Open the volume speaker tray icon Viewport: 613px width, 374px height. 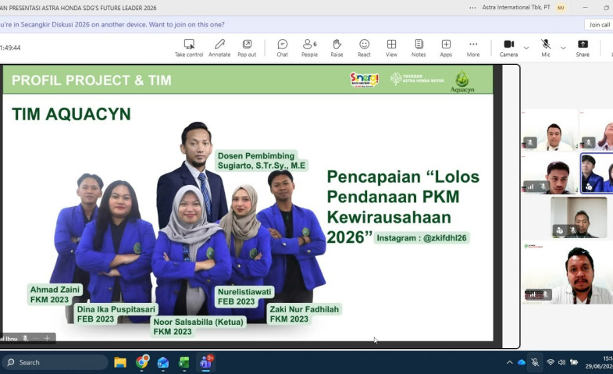tap(561, 362)
